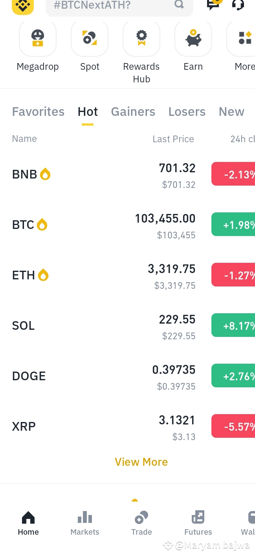
Task: Open the Earn section
Action: [193, 38]
